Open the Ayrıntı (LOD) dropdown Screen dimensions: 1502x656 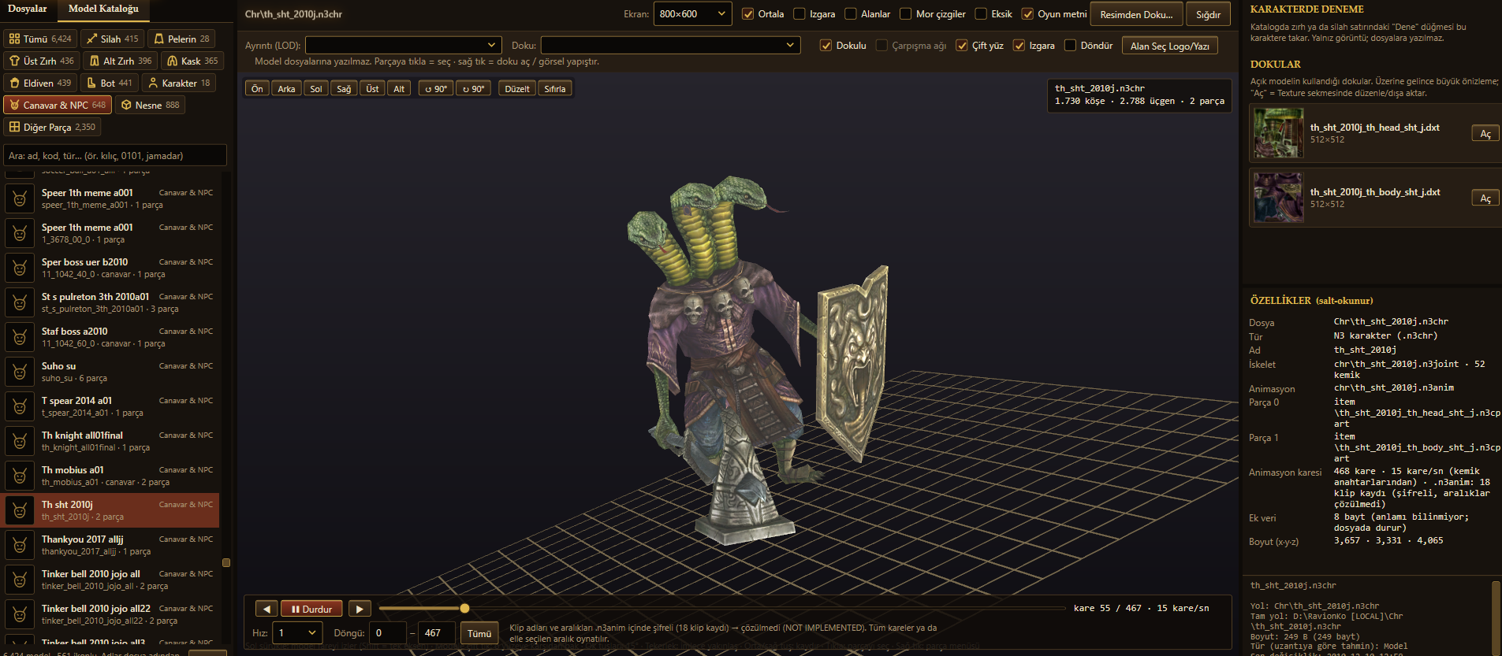(403, 46)
